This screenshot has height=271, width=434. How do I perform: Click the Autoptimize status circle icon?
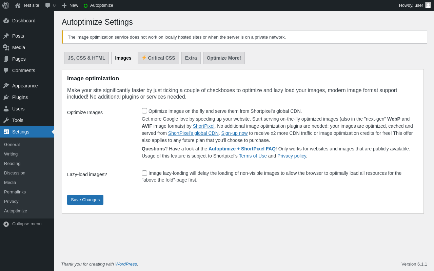click(x=85, y=5)
